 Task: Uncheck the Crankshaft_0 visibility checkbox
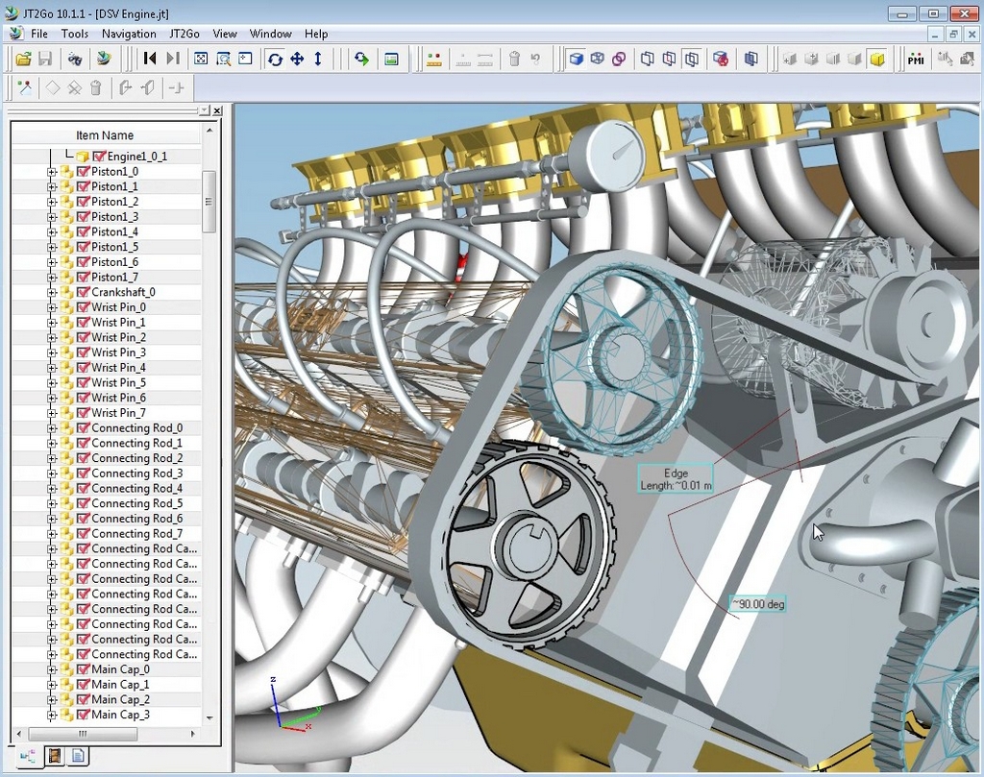(83, 292)
